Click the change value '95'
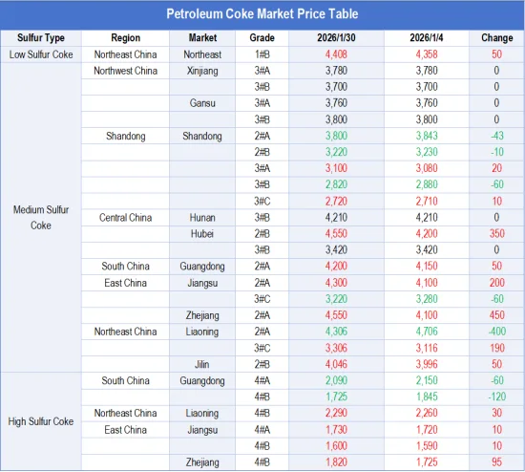Screen dimensions: 525x472 (x=497, y=461)
